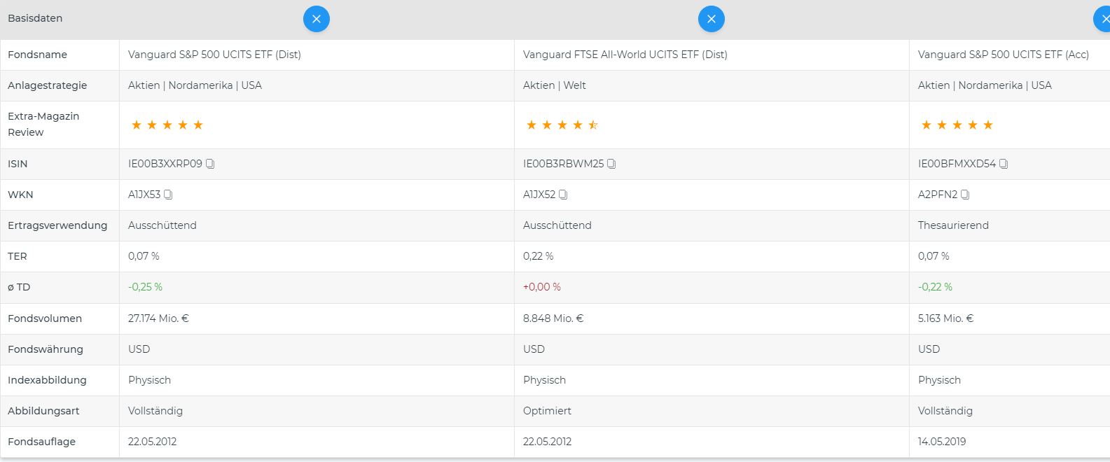Select ISIN text IE00B3RBWM25
Screen dimensions: 1110x462
click(563, 164)
